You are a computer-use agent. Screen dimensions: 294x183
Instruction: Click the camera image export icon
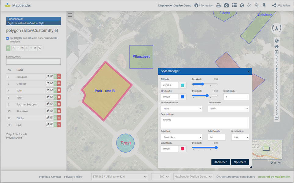pyautogui.click(x=226, y=5)
